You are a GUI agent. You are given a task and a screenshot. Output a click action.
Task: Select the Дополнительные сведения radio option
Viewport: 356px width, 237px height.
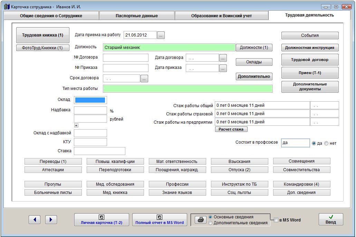[210, 223]
